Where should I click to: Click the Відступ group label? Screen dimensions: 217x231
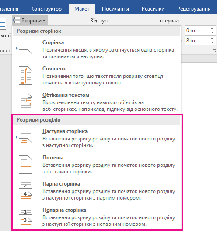tap(99, 21)
